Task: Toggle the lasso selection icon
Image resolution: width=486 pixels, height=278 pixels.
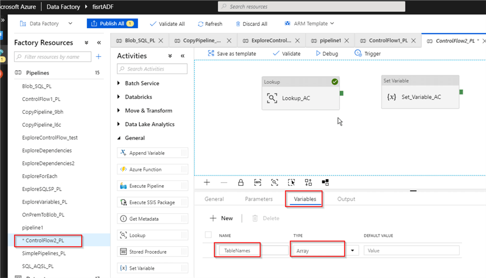Action: click(x=292, y=182)
